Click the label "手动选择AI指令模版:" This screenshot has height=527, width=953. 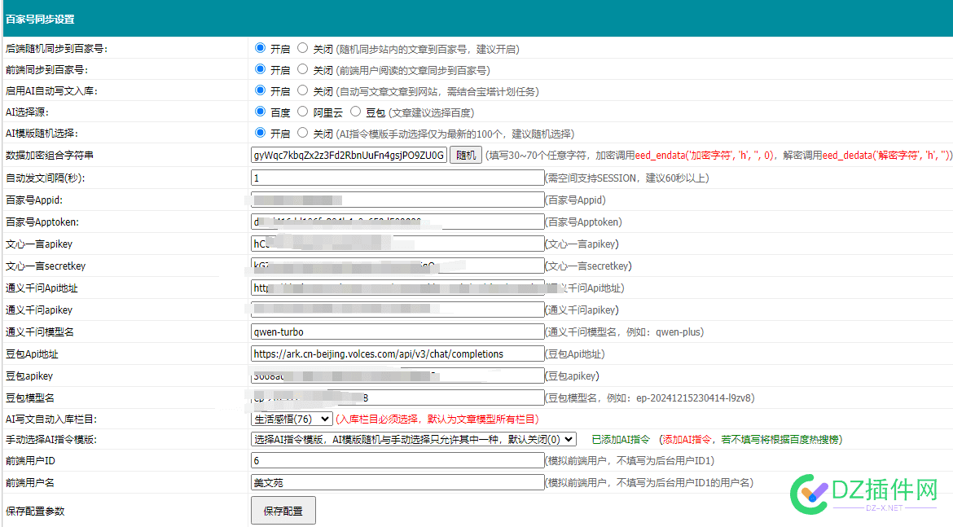click(51, 440)
